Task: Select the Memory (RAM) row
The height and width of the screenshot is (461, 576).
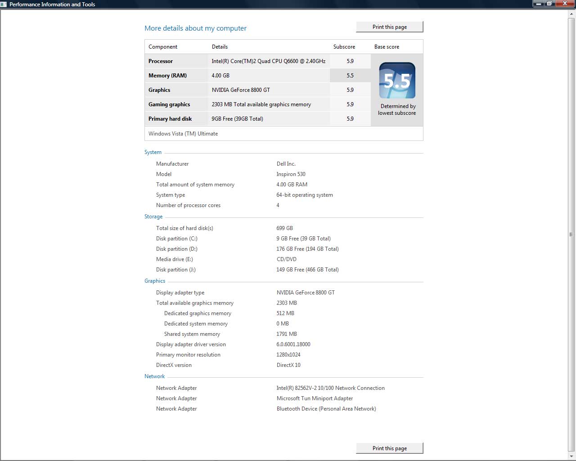Action: [x=258, y=76]
